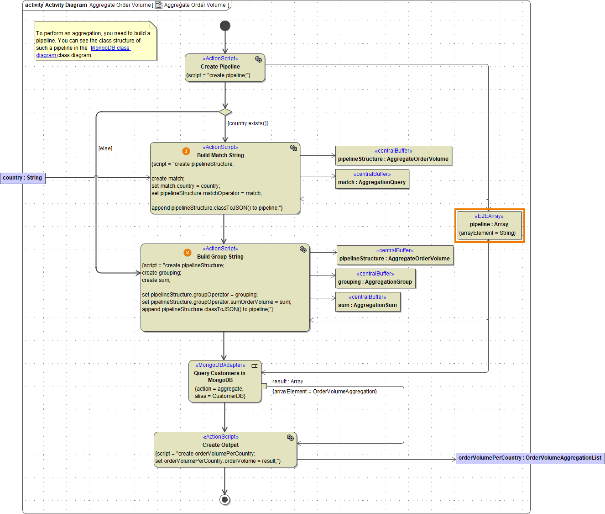
Task: Select the orange numbered badge on Build Match String
Action: pos(186,150)
